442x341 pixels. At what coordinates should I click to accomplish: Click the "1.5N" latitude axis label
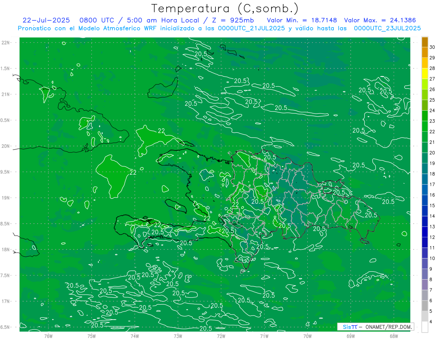click(5, 68)
